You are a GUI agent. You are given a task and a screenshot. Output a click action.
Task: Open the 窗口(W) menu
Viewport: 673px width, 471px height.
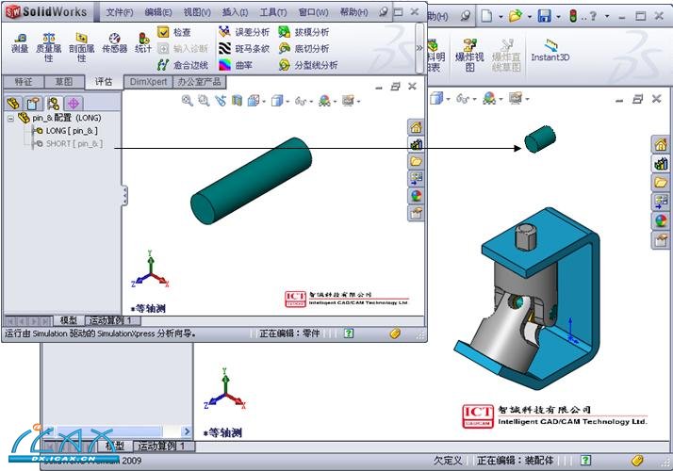tap(313, 12)
